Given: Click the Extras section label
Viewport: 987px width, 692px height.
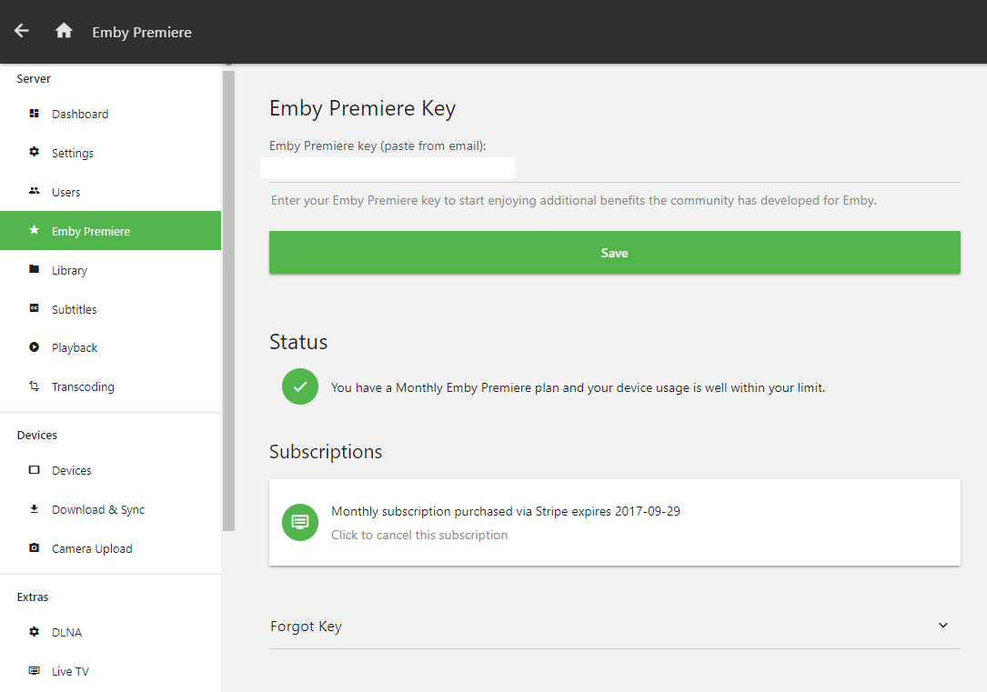Looking at the screenshot, I should 33,597.
